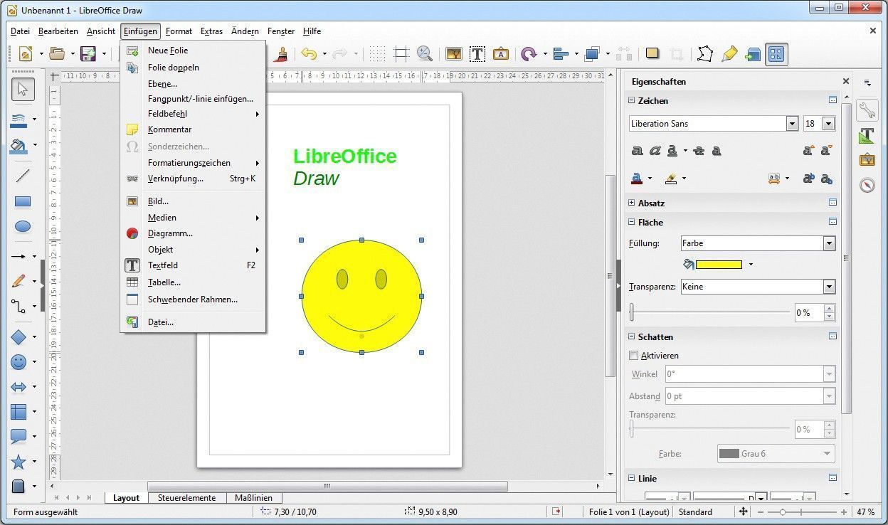Open the Transparenz Keine dropdown
Screen dimensions: 888x525
click(829, 287)
